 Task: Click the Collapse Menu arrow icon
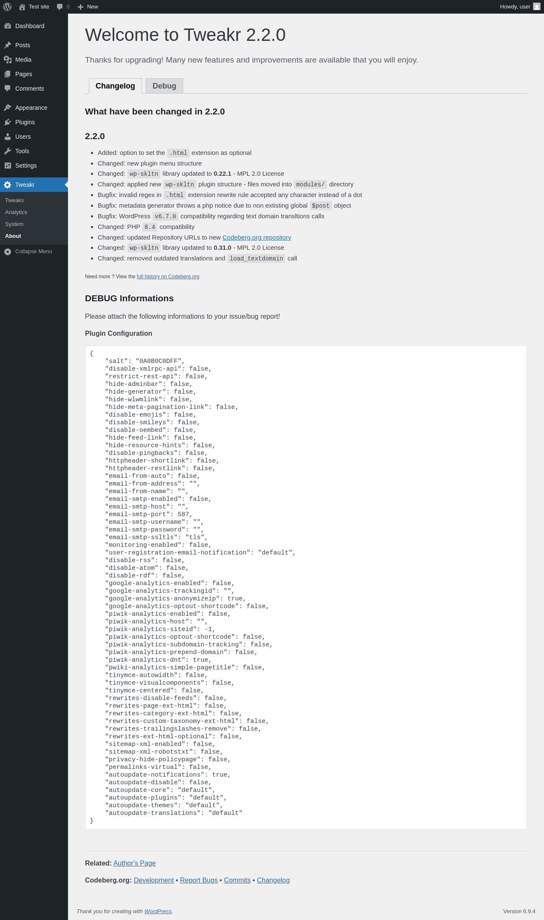pyautogui.click(x=8, y=251)
